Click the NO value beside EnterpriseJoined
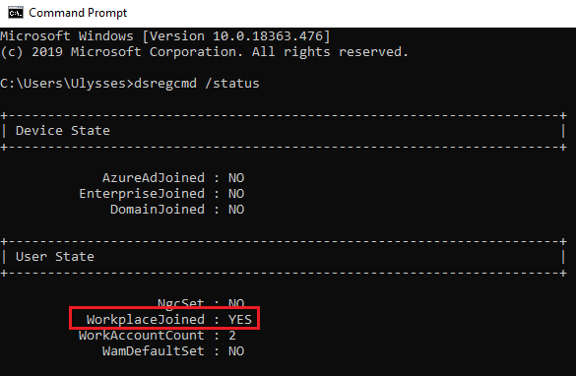Screen dimensions: 576x376 pos(236,194)
